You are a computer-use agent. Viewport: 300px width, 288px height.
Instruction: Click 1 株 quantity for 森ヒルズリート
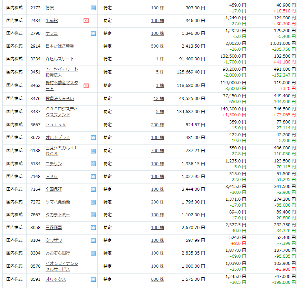pos(160,59)
